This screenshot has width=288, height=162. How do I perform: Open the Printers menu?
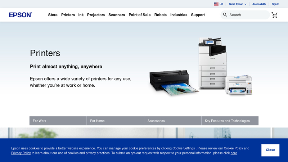(68, 15)
